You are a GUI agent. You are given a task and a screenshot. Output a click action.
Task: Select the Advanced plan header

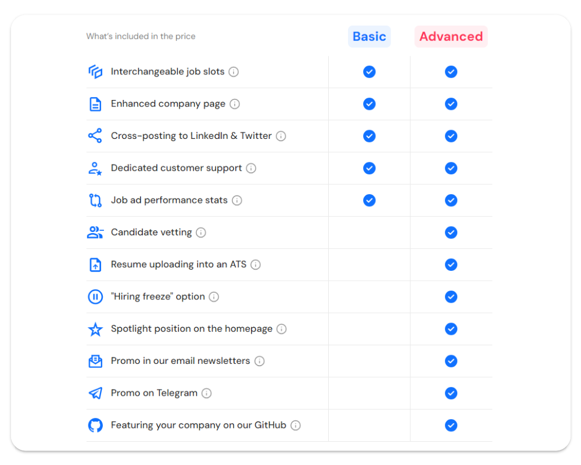click(451, 37)
